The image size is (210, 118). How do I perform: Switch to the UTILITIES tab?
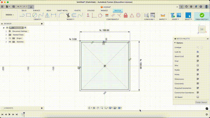(x=91, y=11)
